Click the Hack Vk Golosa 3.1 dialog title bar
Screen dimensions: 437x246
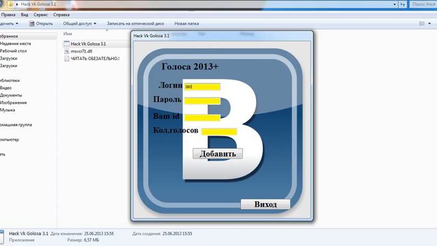click(222, 36)
